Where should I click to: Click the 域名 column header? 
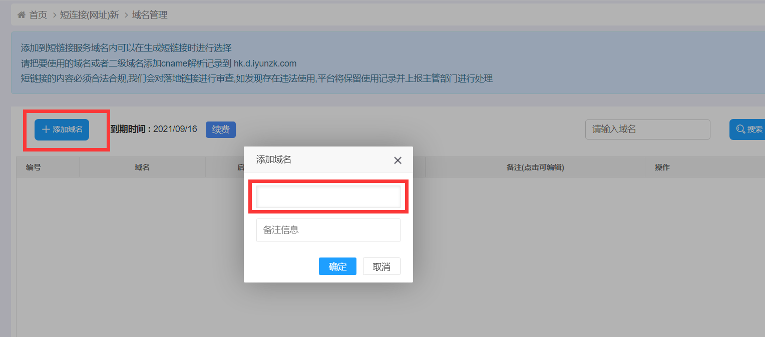pos(142,167)
